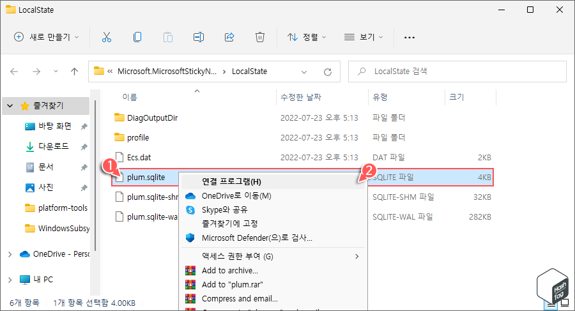
Task: Click the Paste clipboard icon
Action: click(168, 37)
